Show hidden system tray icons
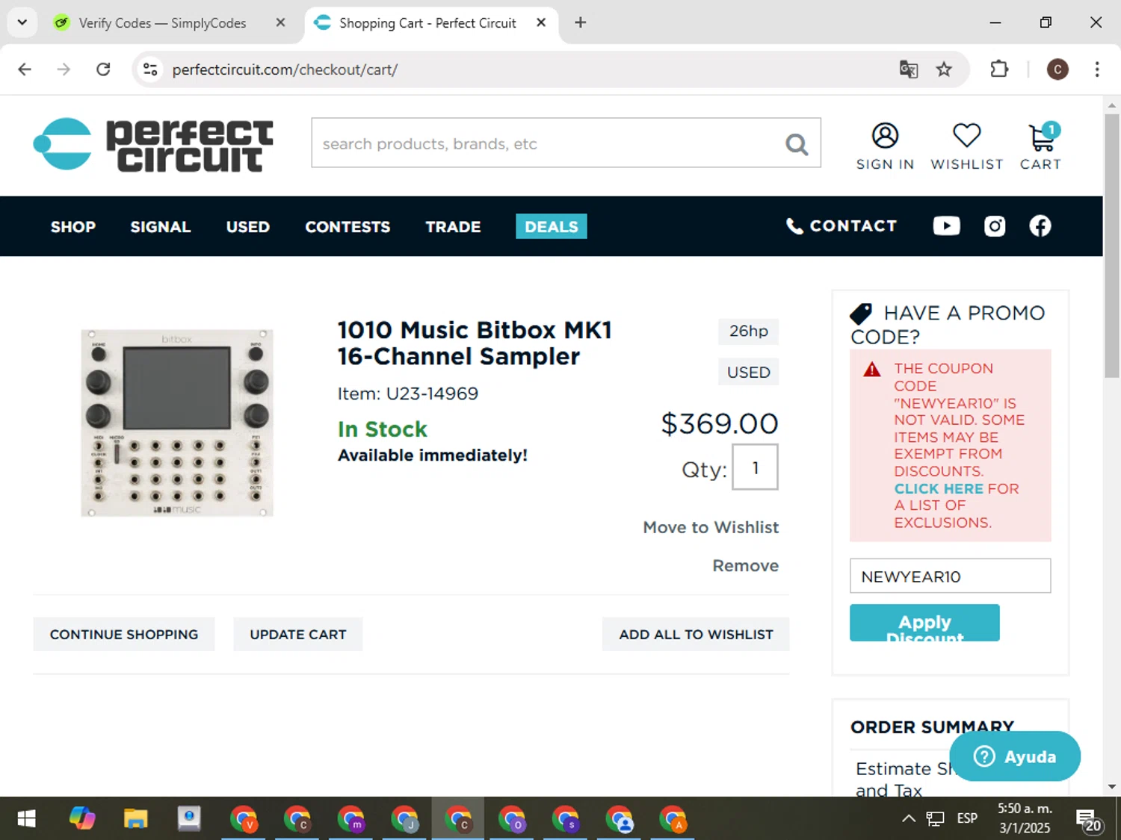This screenshot has height=840, width=1121. 908,819
